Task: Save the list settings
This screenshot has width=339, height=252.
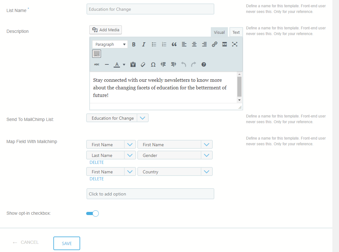Action: point(67,243)
